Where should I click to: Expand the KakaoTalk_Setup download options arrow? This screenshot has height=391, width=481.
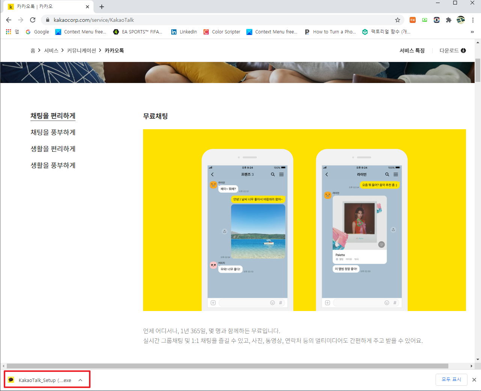[80, 380]
